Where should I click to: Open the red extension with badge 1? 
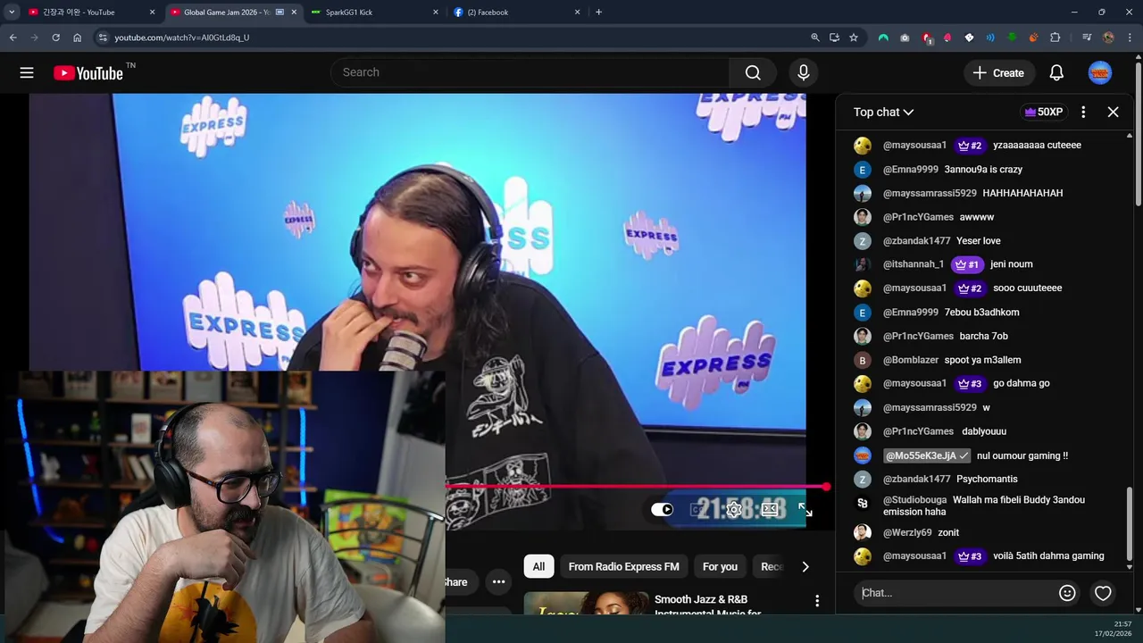point(926,38)
